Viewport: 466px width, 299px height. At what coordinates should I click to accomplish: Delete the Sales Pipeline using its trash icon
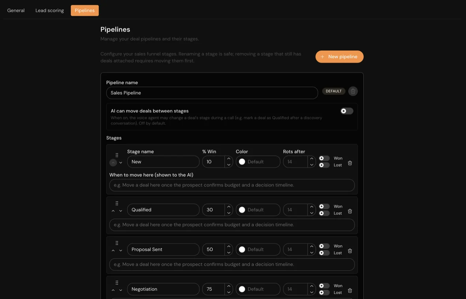pyautogui.click(x=353, y=91)
